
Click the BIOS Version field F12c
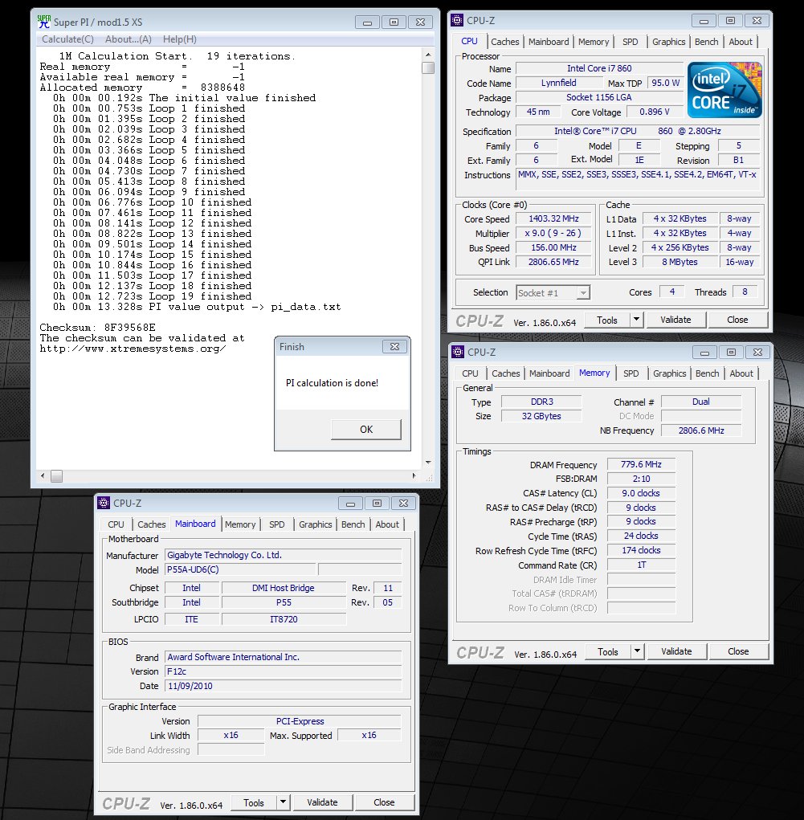pyautogui.click(x=283, y=671)
